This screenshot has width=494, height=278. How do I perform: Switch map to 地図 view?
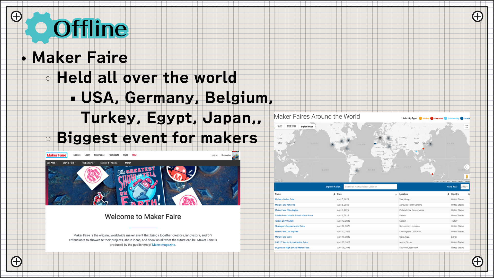click(280, 126)
